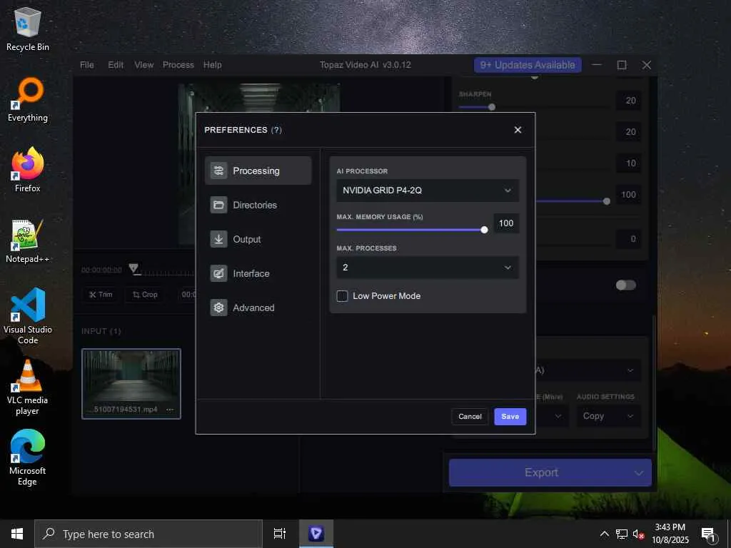Viewport: 731px width, 548px height.
Task: Open the Edit menu
Action: [x=116, y=65]
